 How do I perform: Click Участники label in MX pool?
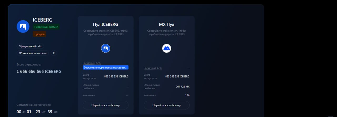[150, 95]
